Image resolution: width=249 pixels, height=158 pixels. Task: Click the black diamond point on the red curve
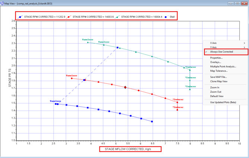click(x=125, y=88)
